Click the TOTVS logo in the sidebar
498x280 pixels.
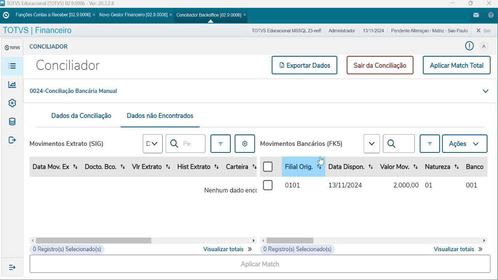click(12, 48)
